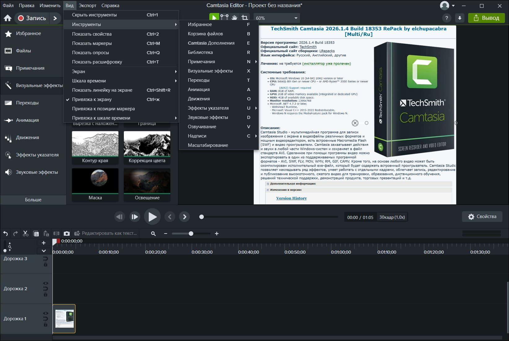Toggle visibility eye of Дорожка 2
Viewport: 509px width, 341px height.
46,283
